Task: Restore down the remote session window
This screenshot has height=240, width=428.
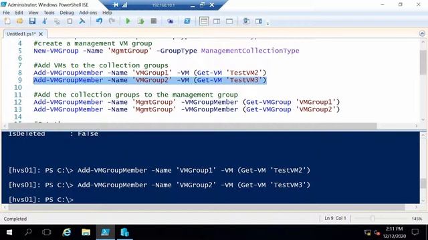Action: [x=202, y=5]
